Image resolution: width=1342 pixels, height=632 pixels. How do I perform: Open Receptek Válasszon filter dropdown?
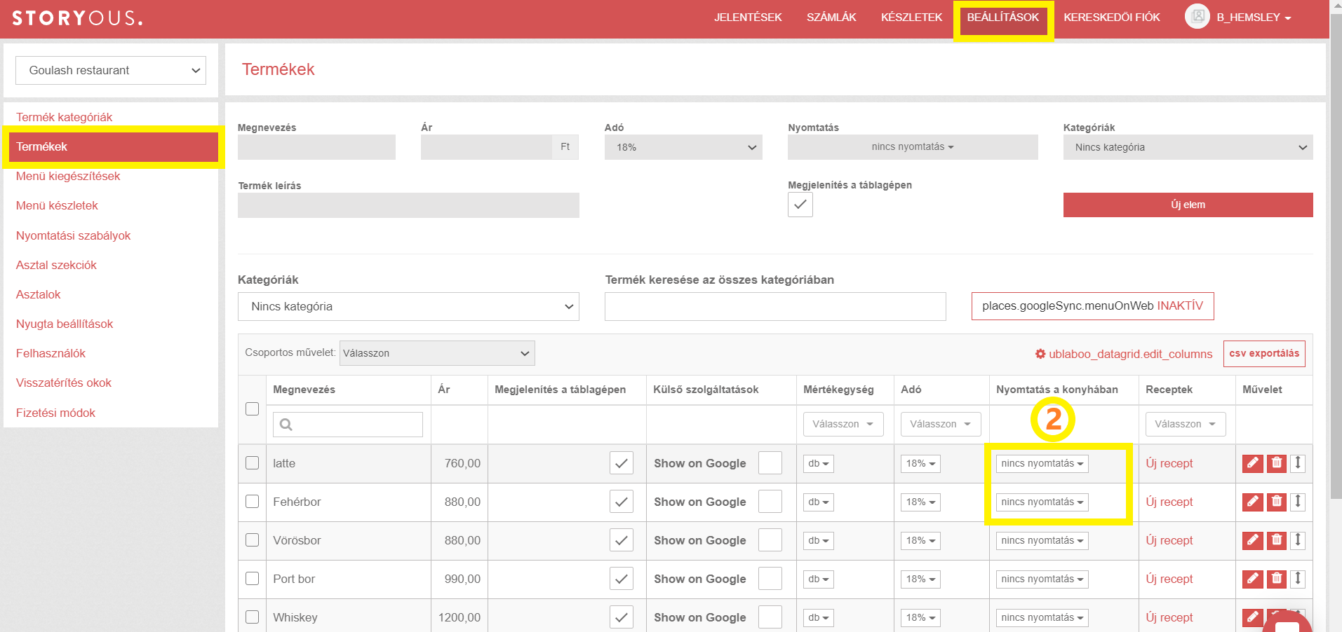click(1186, 424)
